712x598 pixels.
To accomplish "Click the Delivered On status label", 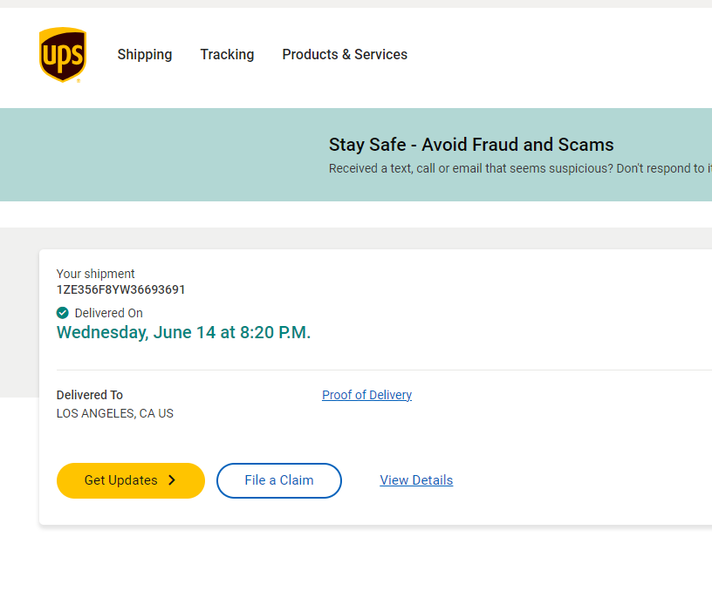I will pos(109,313).
